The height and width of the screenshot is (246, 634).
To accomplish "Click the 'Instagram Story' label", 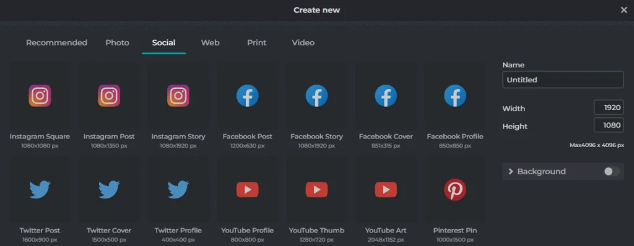I will [x=178, y=137].
